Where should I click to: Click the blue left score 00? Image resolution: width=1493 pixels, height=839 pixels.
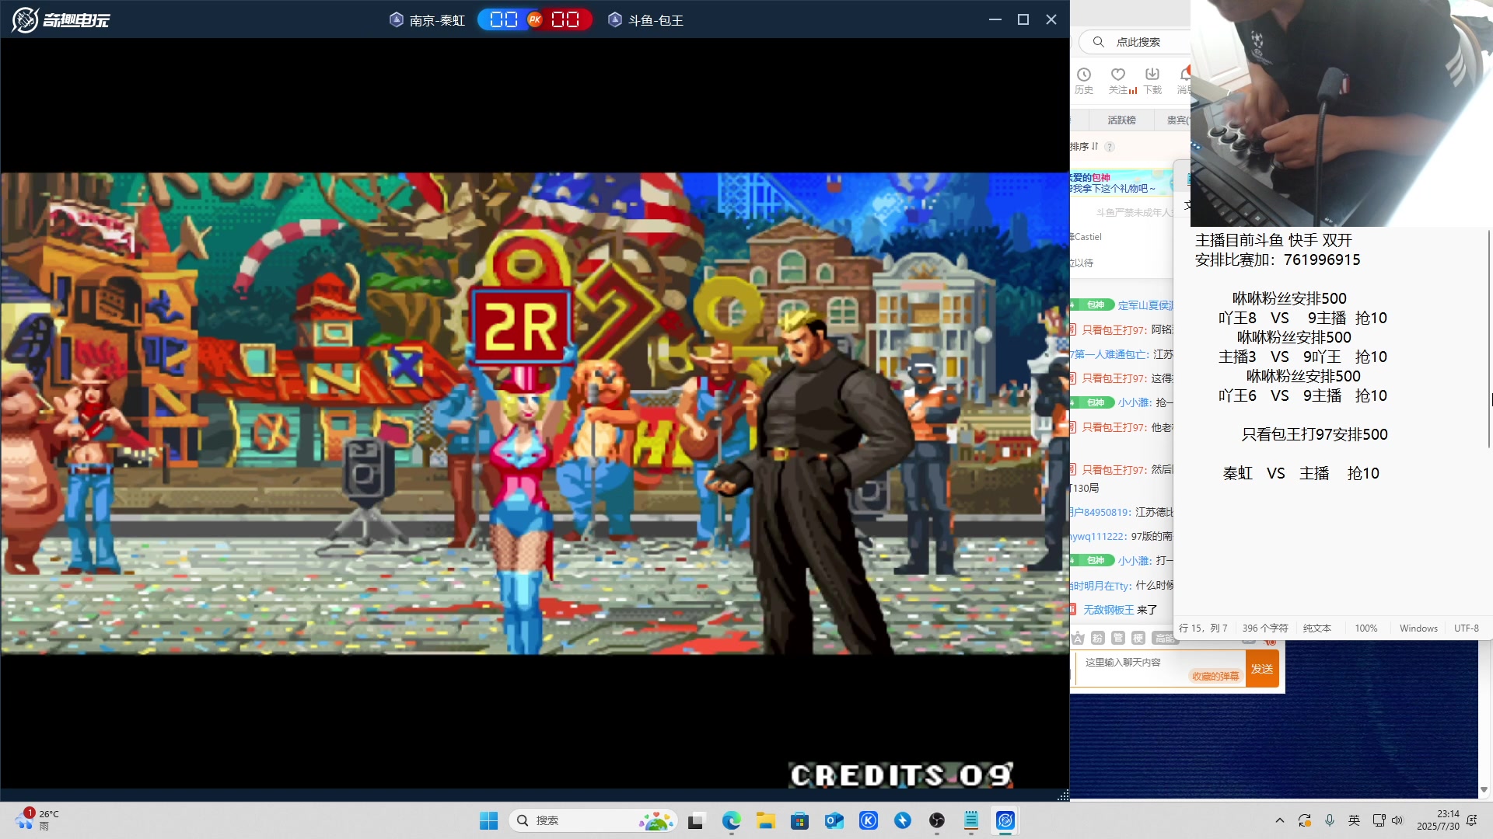pyautogui.click(x=503, y=19)
